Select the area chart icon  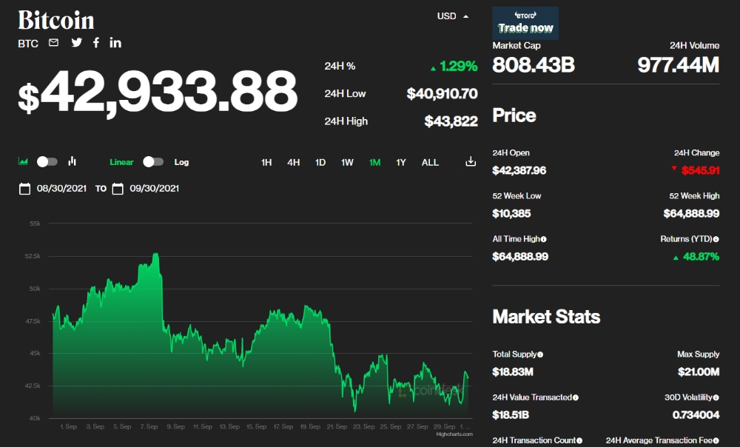23,161
